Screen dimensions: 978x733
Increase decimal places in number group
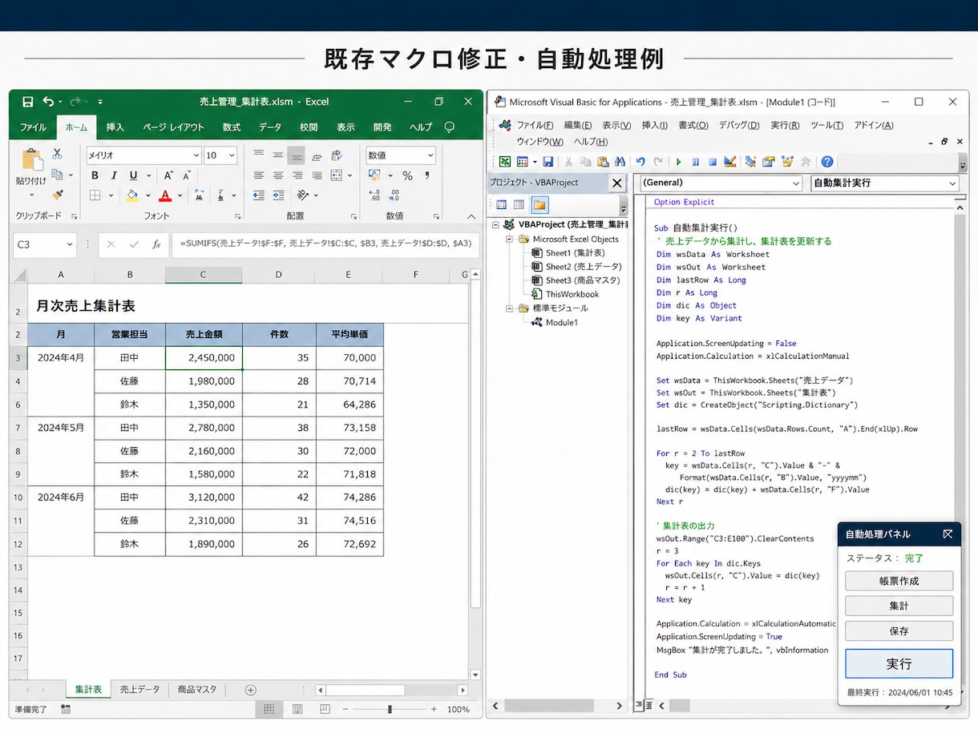click(374, 195)
